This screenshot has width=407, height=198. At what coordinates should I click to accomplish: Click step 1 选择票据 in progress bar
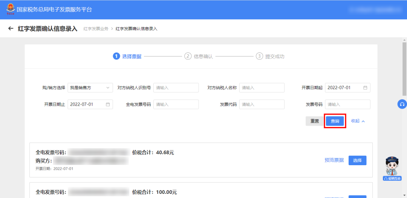pyautogui.click(x=127, y=57)
